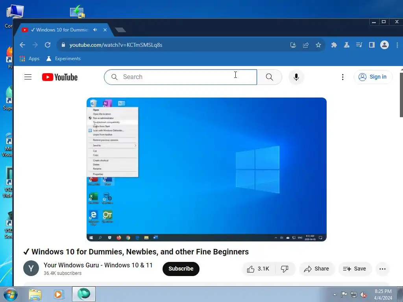The image size is (403, 302).
Task: Mute the tab via speaker icon
Action: [95, 30]
